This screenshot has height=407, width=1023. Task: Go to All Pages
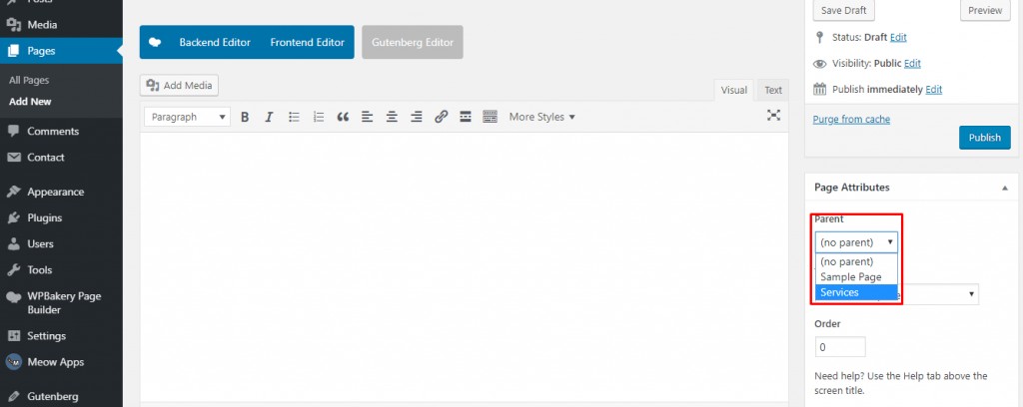pyautogui.click(x=29, y=80)
